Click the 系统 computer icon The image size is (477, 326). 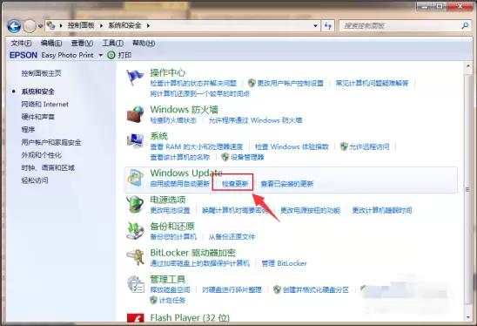coord(136,141)
